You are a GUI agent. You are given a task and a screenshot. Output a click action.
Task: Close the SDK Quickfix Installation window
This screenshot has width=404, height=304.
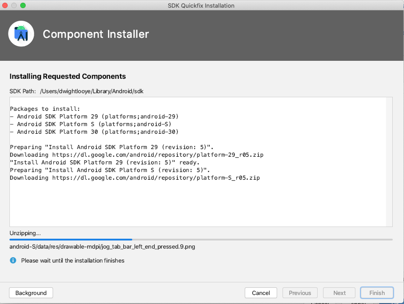5,5
